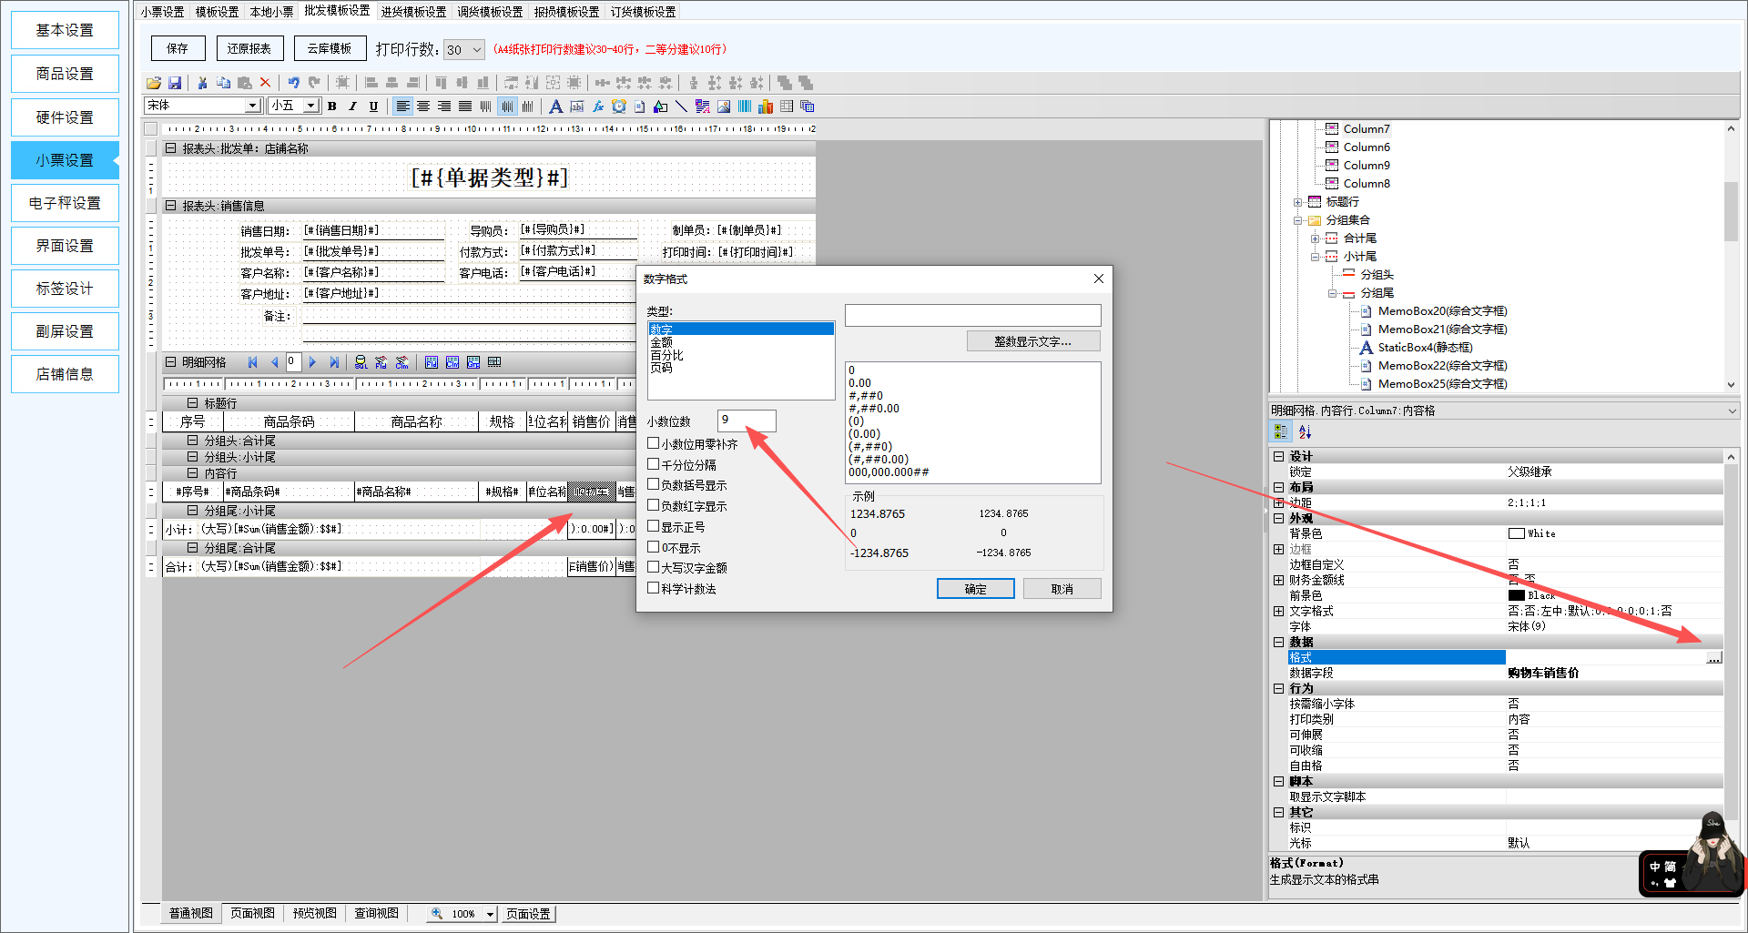
Task: Open the print row count dropdown
Action: [x=477, y=50]
